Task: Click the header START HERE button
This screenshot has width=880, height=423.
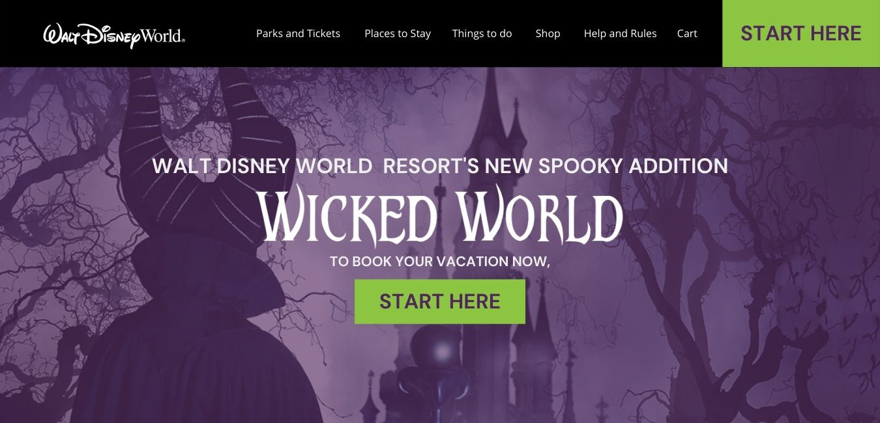Action: (x=801, y=33)
